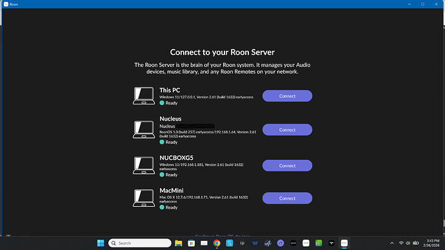This screenshot has width=445, height=250.
Task: Click the Nucleus computer icon
Action: (144, 130)
